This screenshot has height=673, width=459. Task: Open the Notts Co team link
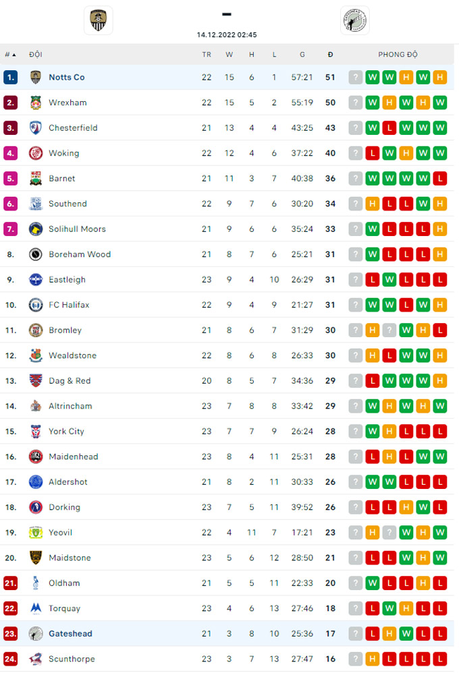[67, 78]
